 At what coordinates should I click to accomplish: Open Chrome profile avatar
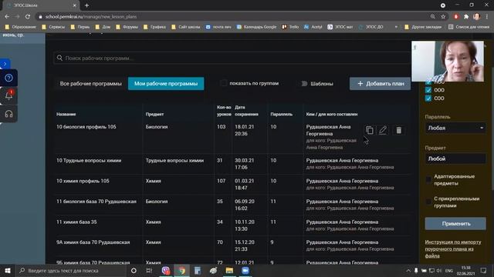click(x=476, y=17)
